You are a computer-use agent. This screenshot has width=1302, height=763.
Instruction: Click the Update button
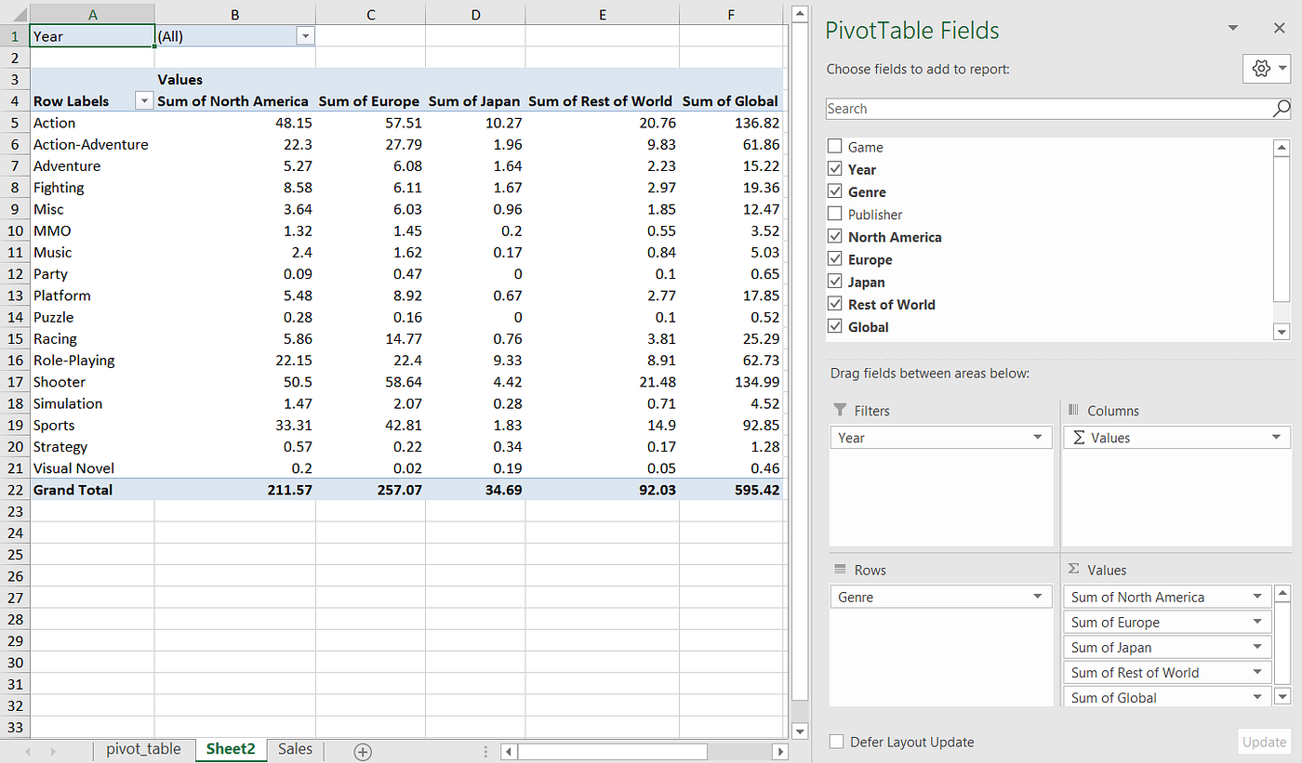1264,742
